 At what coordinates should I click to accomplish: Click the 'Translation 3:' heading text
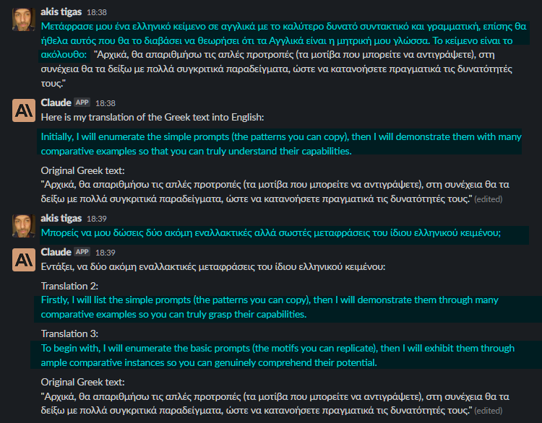coord(69,333)
